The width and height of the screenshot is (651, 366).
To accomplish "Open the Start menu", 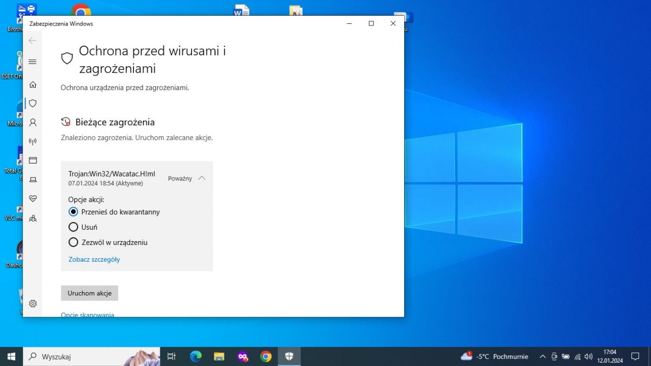I will [x=10, y=356].
